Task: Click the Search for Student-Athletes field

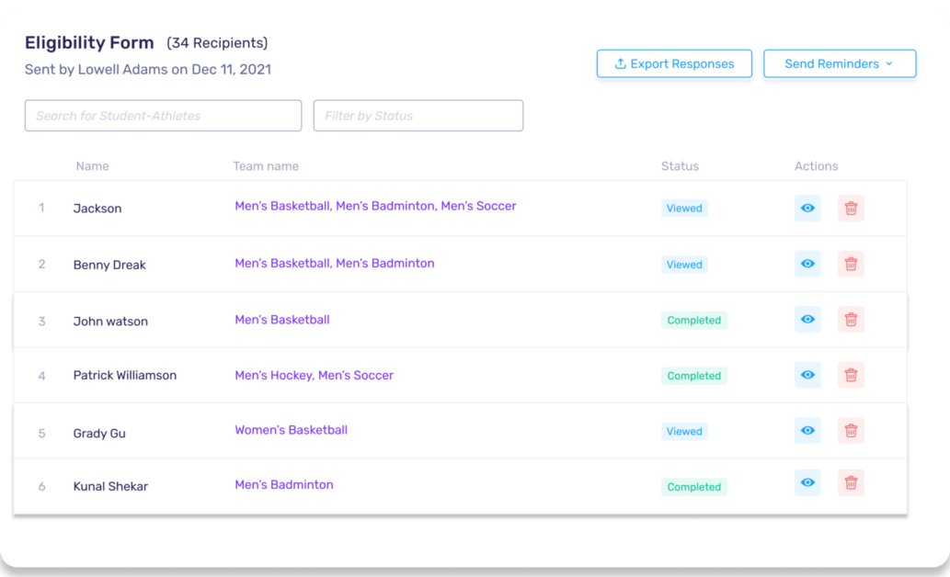Action: coord(163,115)
